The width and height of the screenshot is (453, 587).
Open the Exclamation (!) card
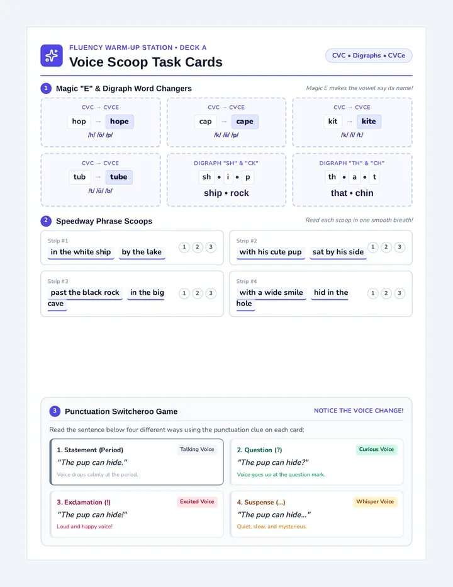[137, 515]
